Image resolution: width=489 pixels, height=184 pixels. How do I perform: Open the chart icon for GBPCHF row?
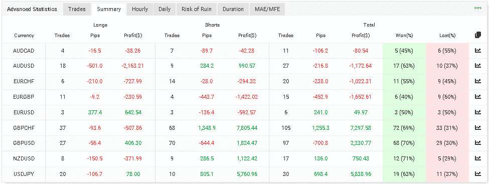477,127
